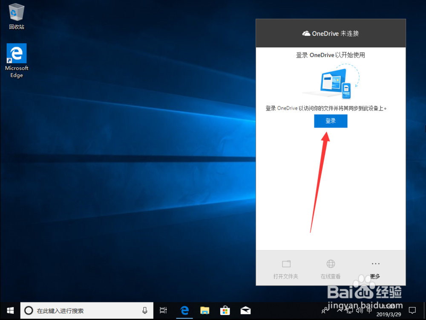The height and width of the screenshot is (320, 426).
Task: Click the microphone icon in search box
Action: point(145,311)
